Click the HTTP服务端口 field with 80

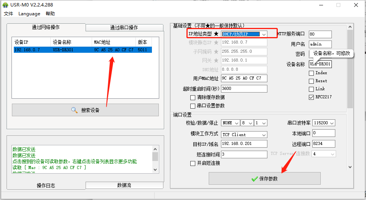(320, 34)
